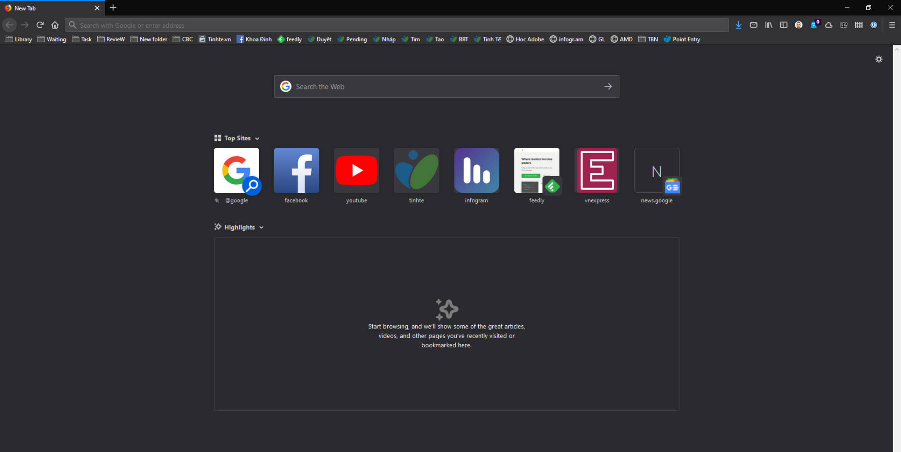Open the ReviewW bookmarks folder
Viewport: 901px width, 452px height.
click(111, 39)
